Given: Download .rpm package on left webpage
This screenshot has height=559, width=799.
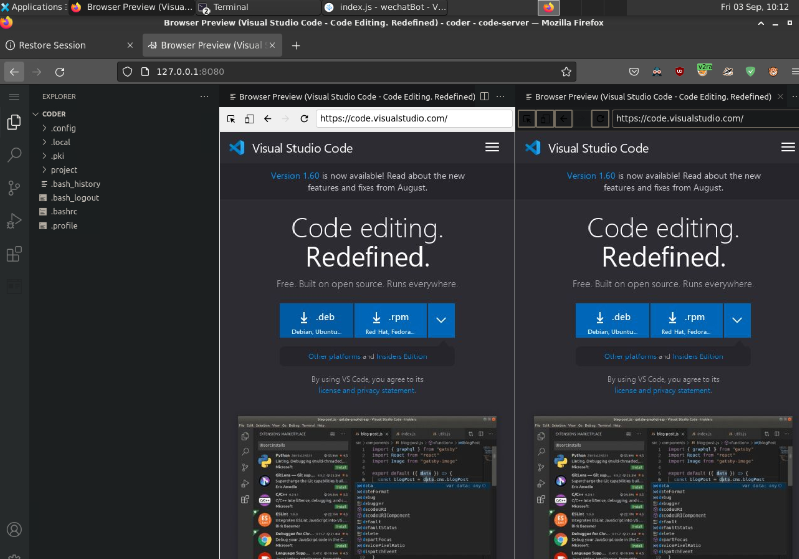Looking at the screenshot, I should pyautogui.click(x=390, y=320).
